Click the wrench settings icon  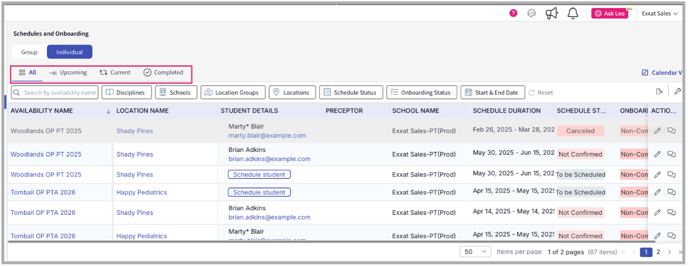click(x=678, y=92)
